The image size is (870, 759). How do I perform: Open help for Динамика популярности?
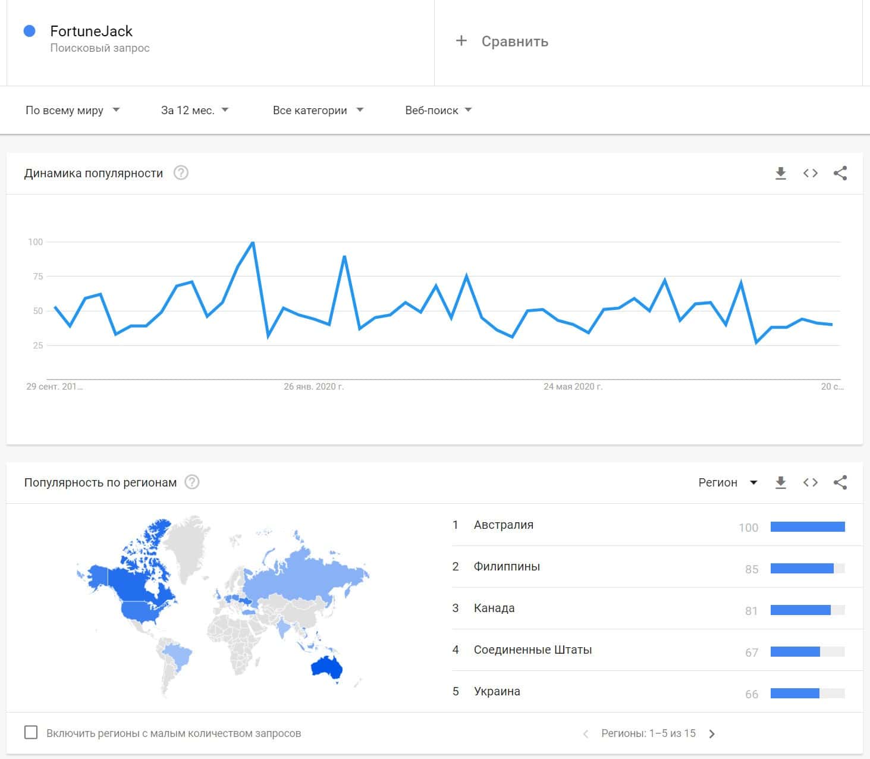(181, 173)
